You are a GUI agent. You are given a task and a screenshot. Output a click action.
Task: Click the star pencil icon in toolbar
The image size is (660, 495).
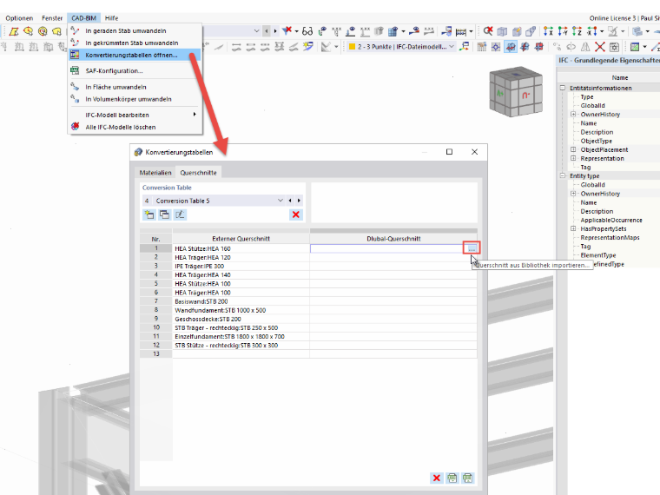[x=308, y=46]
